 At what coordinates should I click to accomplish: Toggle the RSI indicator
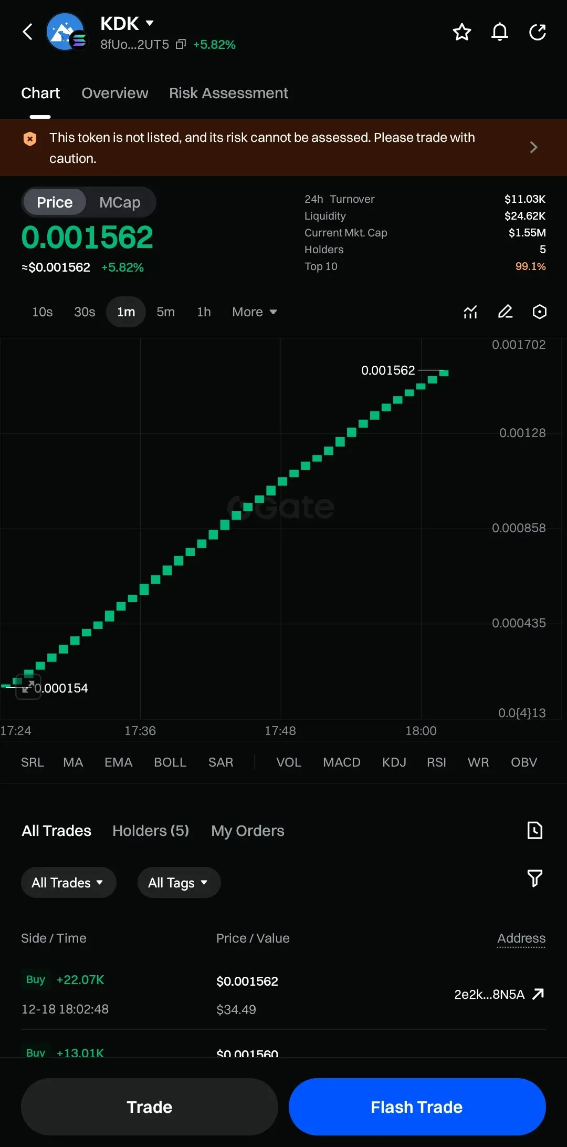pos(436,762)
